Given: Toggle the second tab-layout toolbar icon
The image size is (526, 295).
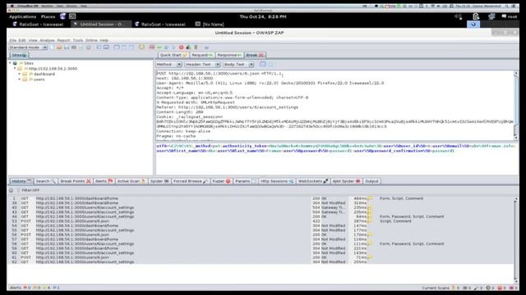Looking at the screenshot, I should [106, 48].
